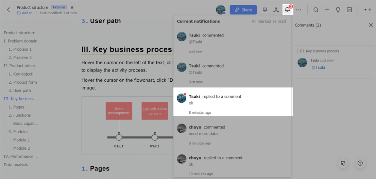Screen dimensions: 376x179
Task: Click the @Tsuki mention in comment
Action: pyautogui.click(x=318, y=67)
